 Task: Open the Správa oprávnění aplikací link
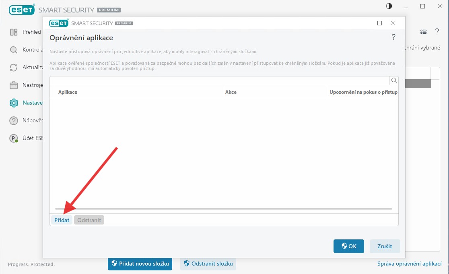(409, 264)
